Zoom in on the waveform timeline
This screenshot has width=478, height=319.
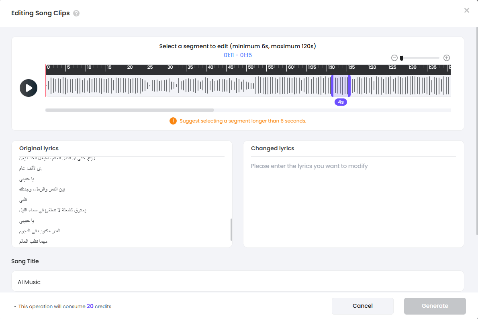[446, 57]
